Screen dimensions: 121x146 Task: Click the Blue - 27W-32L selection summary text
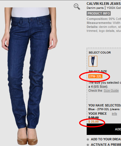[104, 109]
